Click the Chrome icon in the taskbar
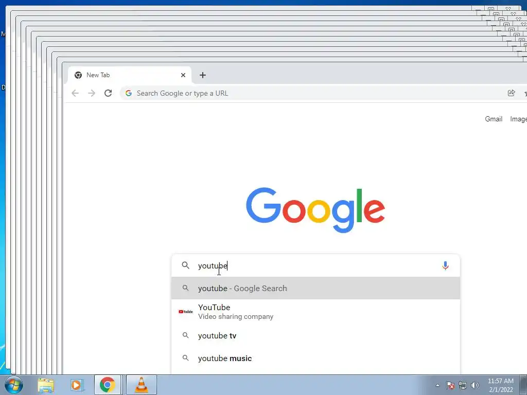 point(107,385)
